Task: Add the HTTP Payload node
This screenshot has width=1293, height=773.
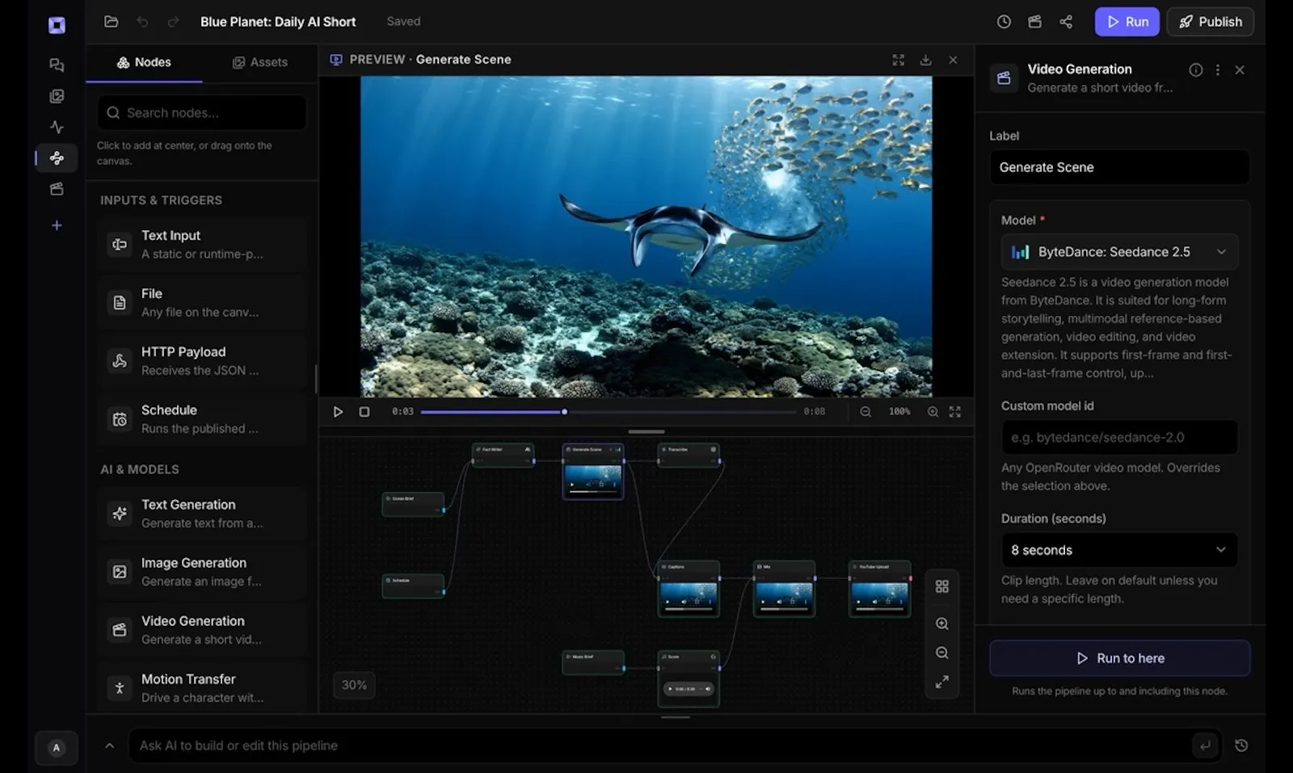Action: 202,360
